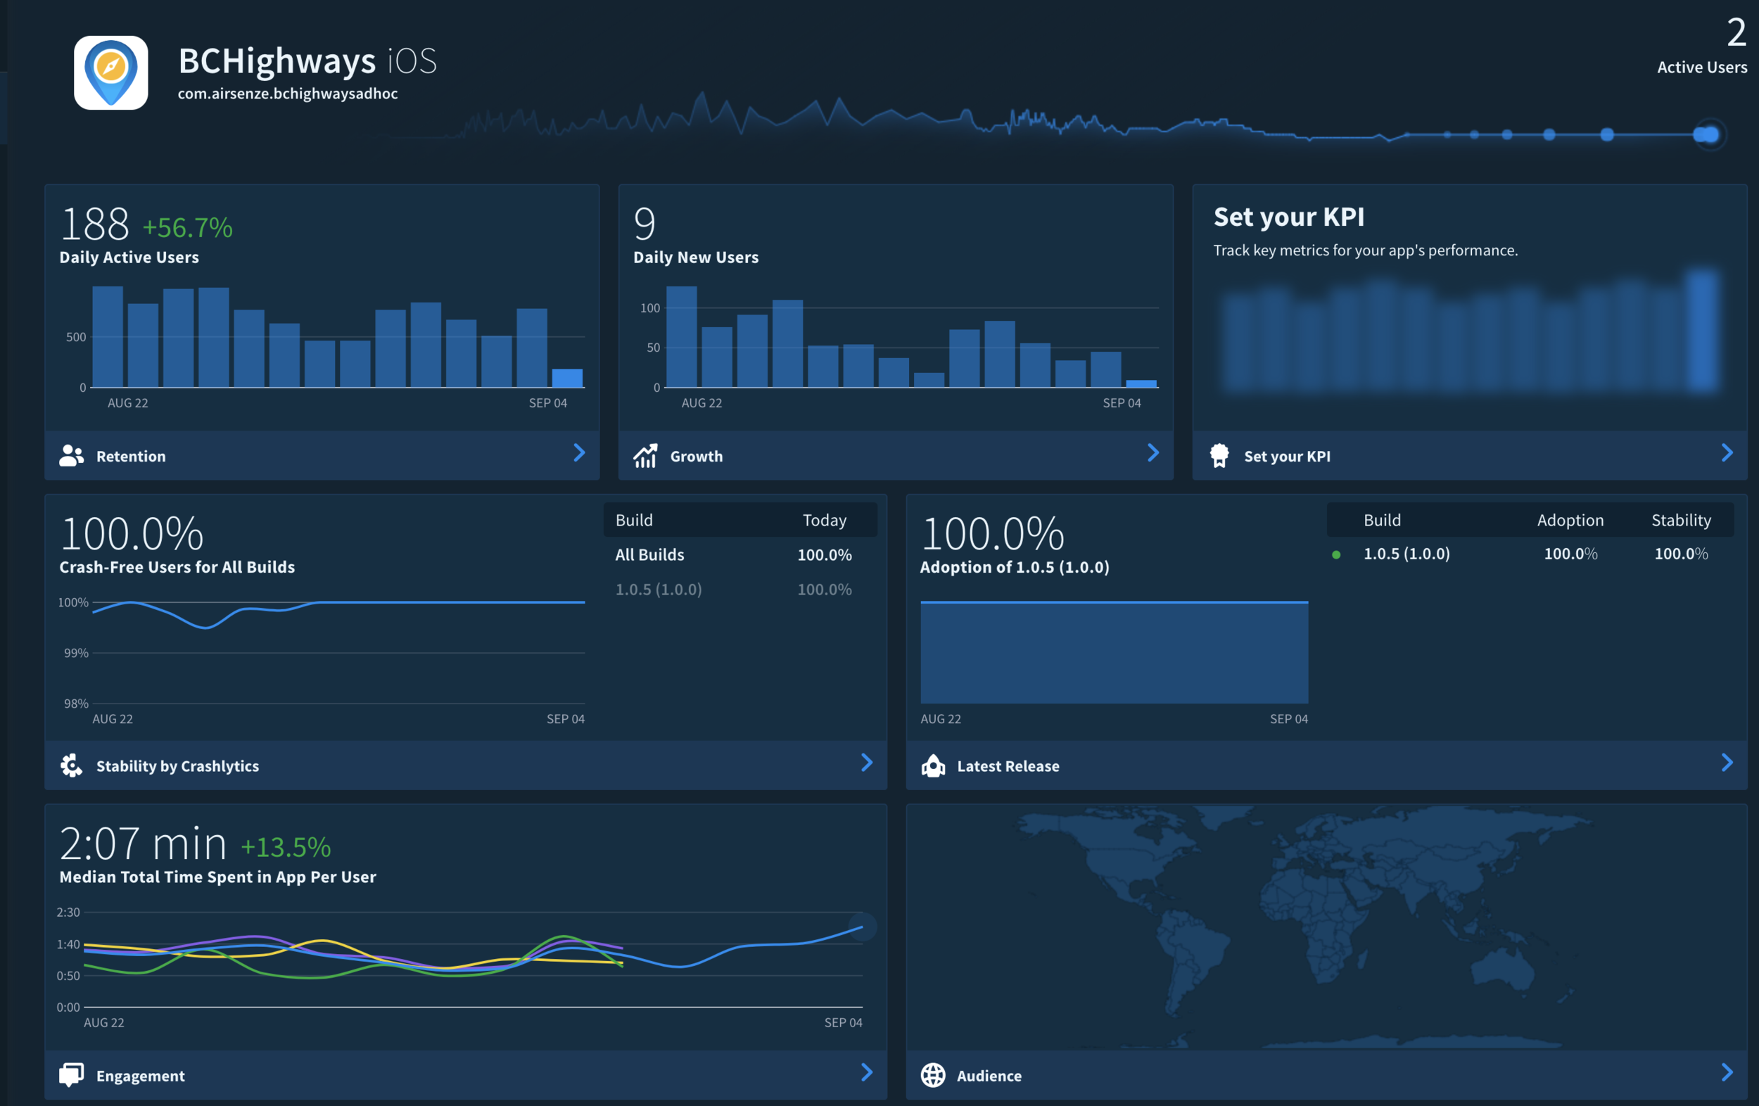This screenshot has height=1106, width=1759.
Task: Click the 188 Daily Active Users value
Action: (x=94, y=224)
